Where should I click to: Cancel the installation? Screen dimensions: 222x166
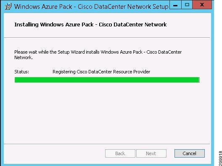190,153
